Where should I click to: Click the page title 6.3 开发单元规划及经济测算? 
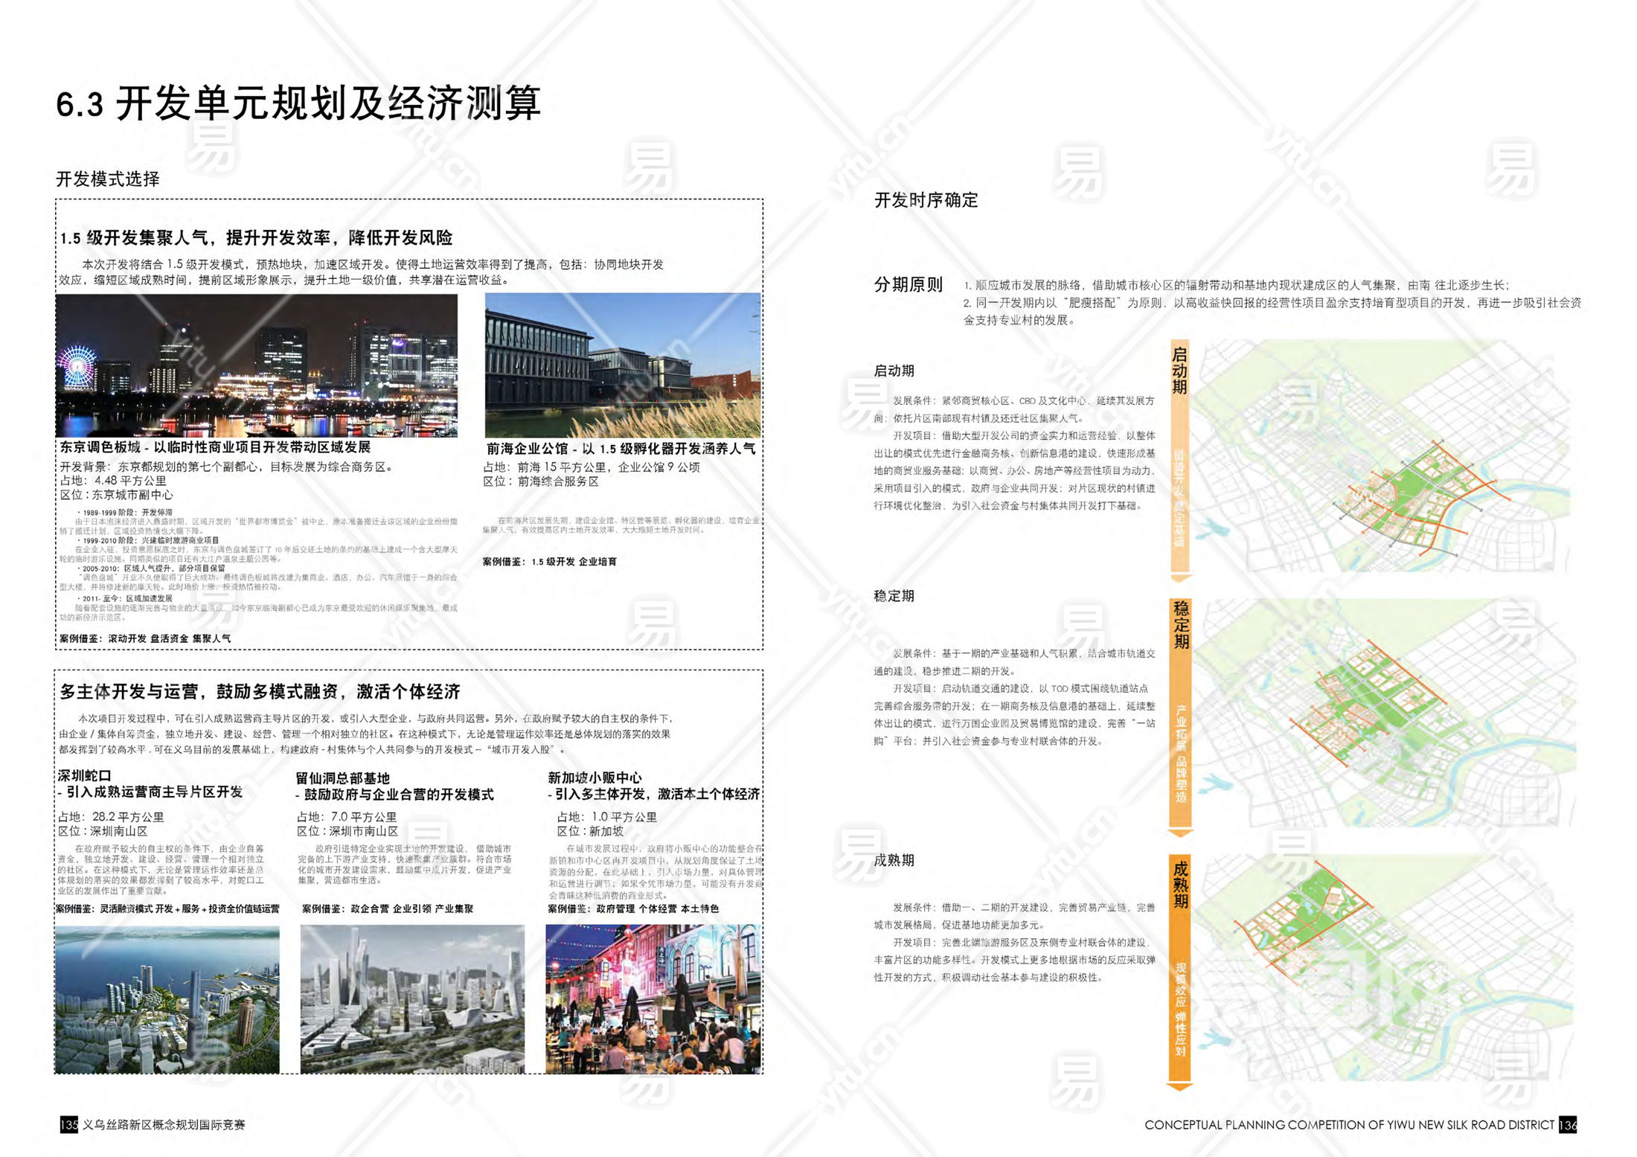pos(298,103)
